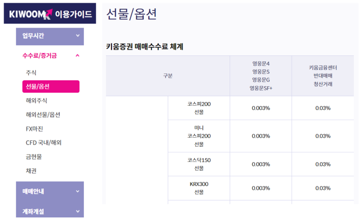
Task: Go to 해외주식 fees
Action: [x=37, y=101]
